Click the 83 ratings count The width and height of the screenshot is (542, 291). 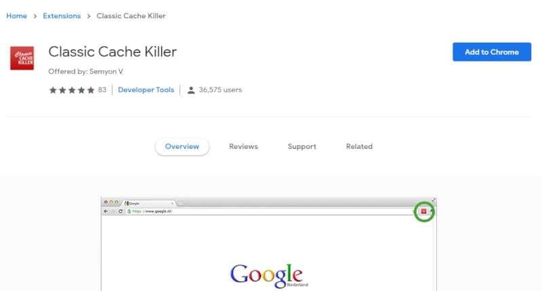102,90
